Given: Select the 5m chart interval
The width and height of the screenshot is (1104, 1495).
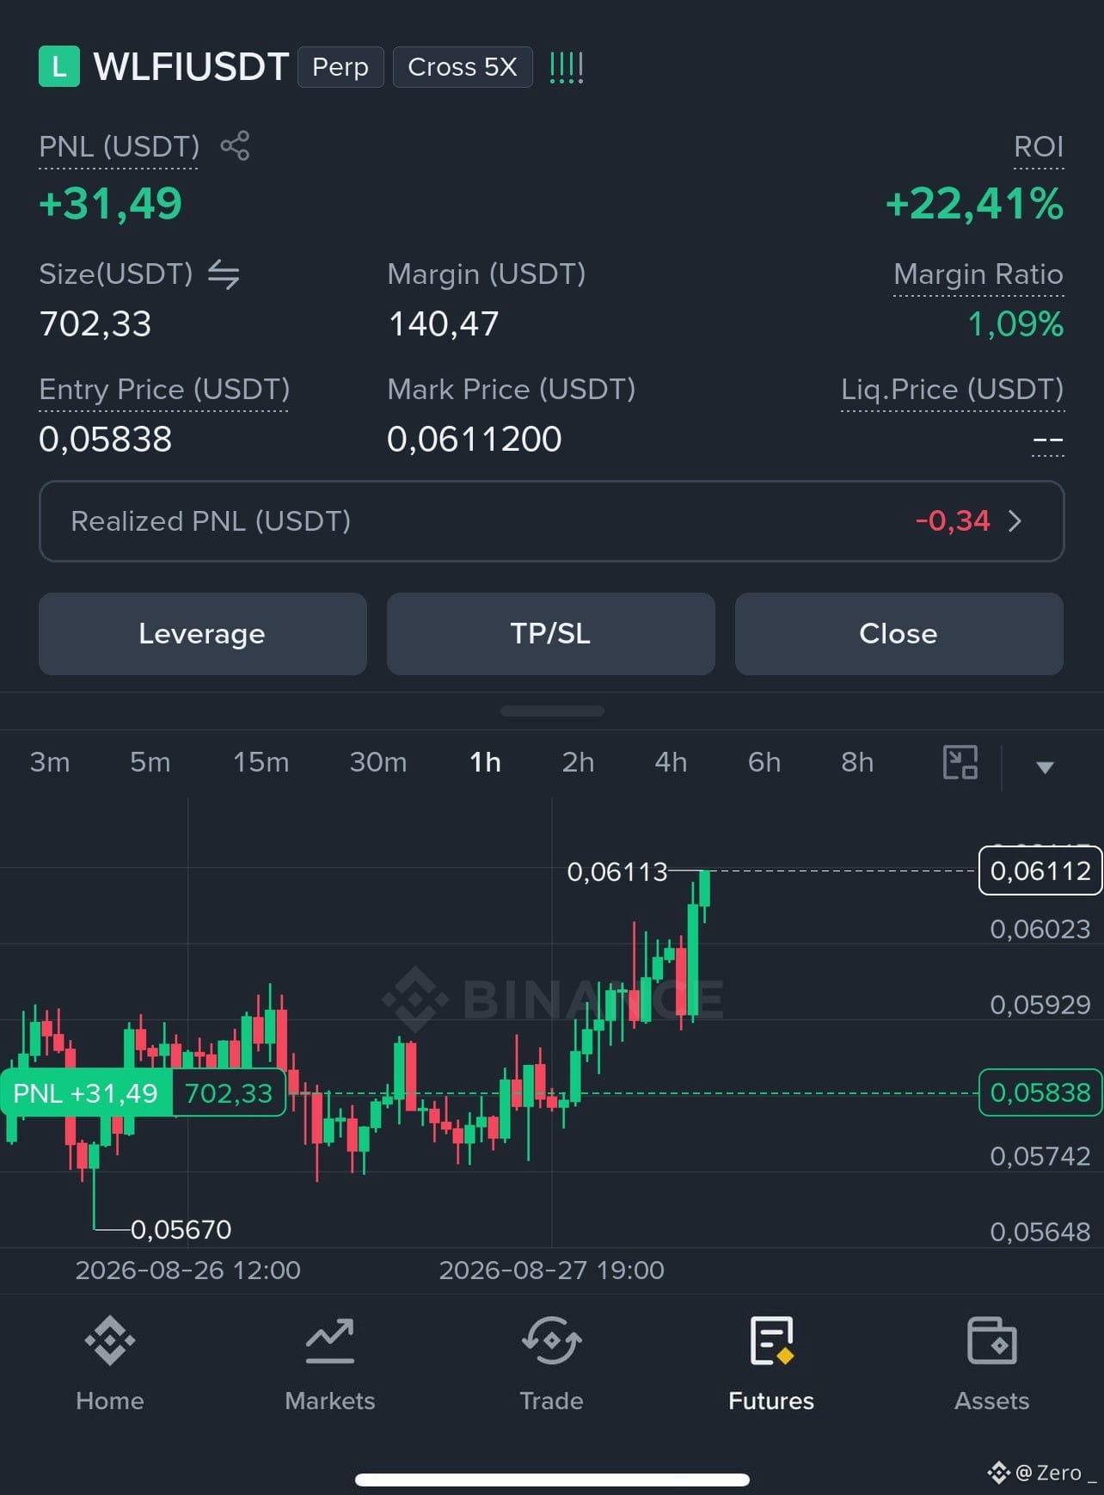Looking at the screenshot, I should 150,762.
